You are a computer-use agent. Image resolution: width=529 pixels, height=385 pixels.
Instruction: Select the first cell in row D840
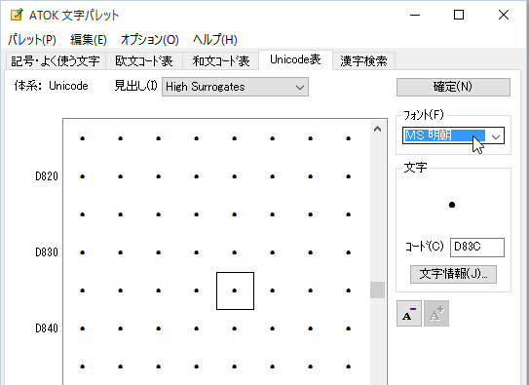[x=82, y=328]
